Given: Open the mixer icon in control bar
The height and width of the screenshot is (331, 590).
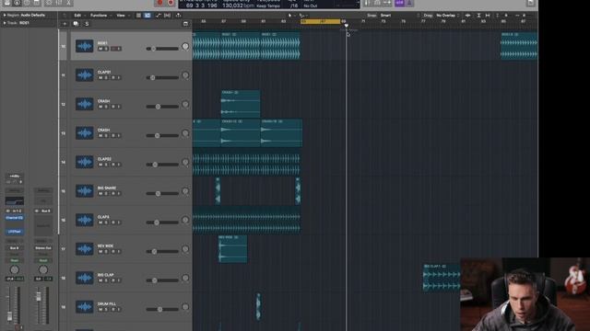Looking at the screenshot, I should pyautogui.click(x=59, y=3).
